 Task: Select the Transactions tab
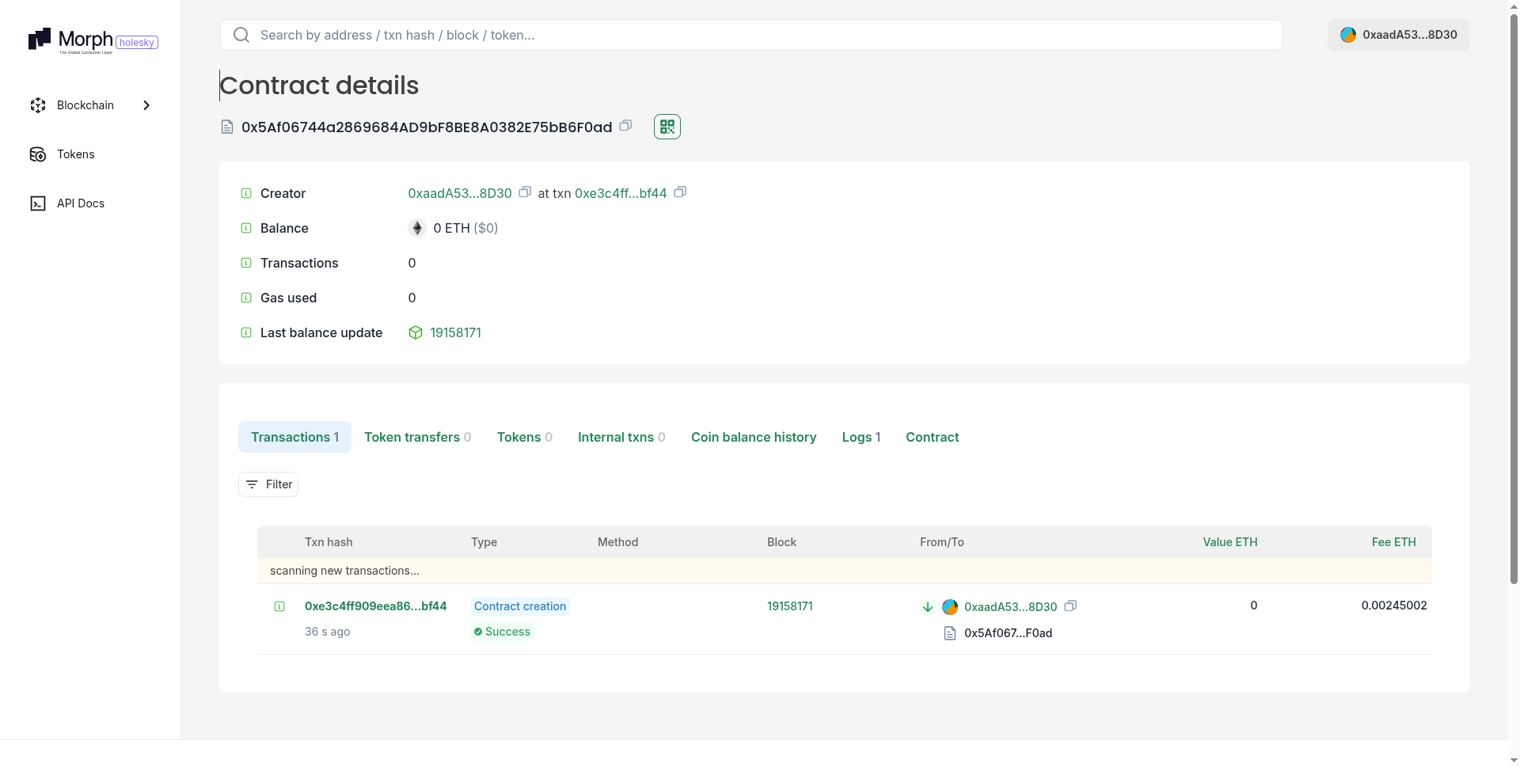click(294, 437)
